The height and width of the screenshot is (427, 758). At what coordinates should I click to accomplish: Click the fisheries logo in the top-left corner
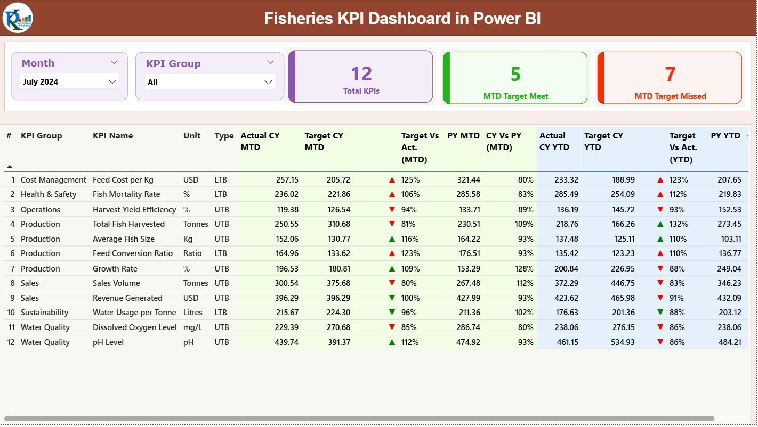point(18,18)
